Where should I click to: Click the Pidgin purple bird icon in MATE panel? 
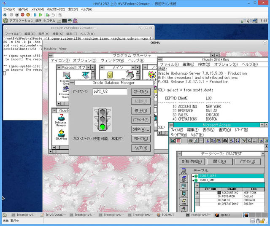point(75,21)
